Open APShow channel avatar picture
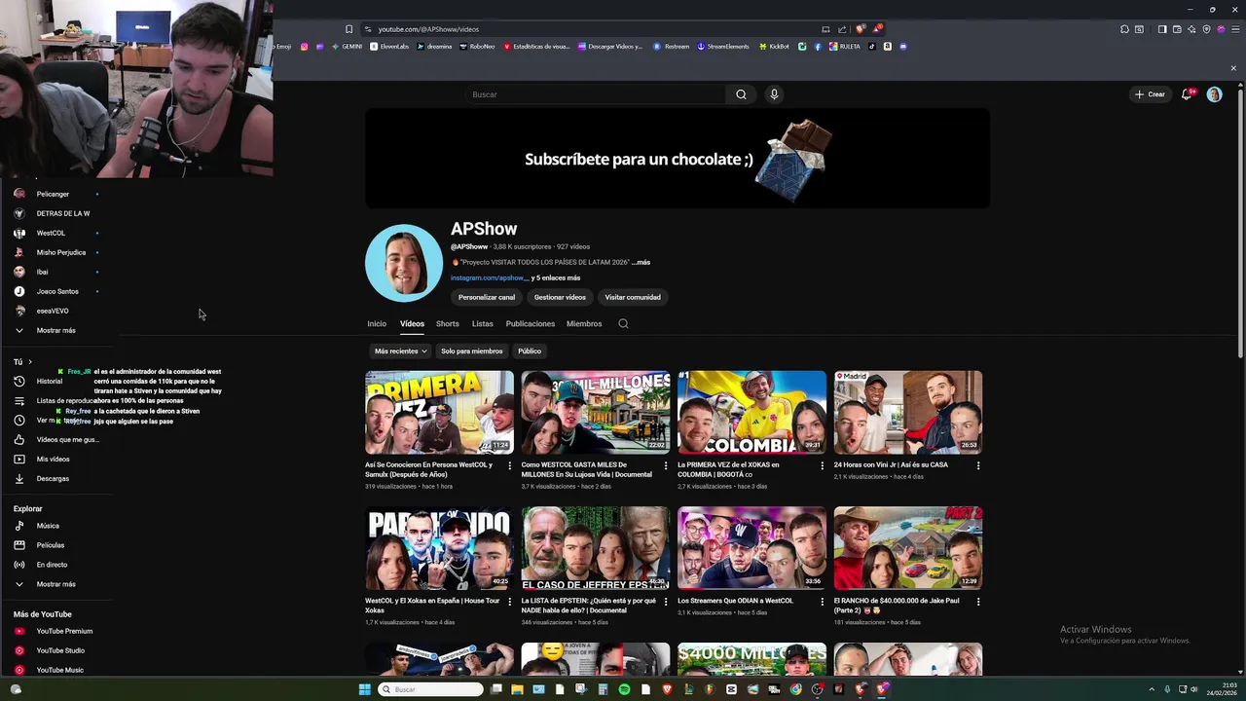The width and height of the screenshot is (1246, 701). [404, 263]
